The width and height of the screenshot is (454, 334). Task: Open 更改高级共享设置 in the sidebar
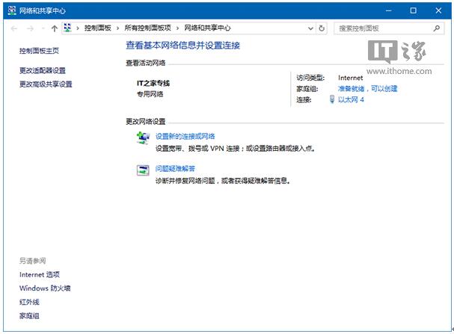(46, 84)
